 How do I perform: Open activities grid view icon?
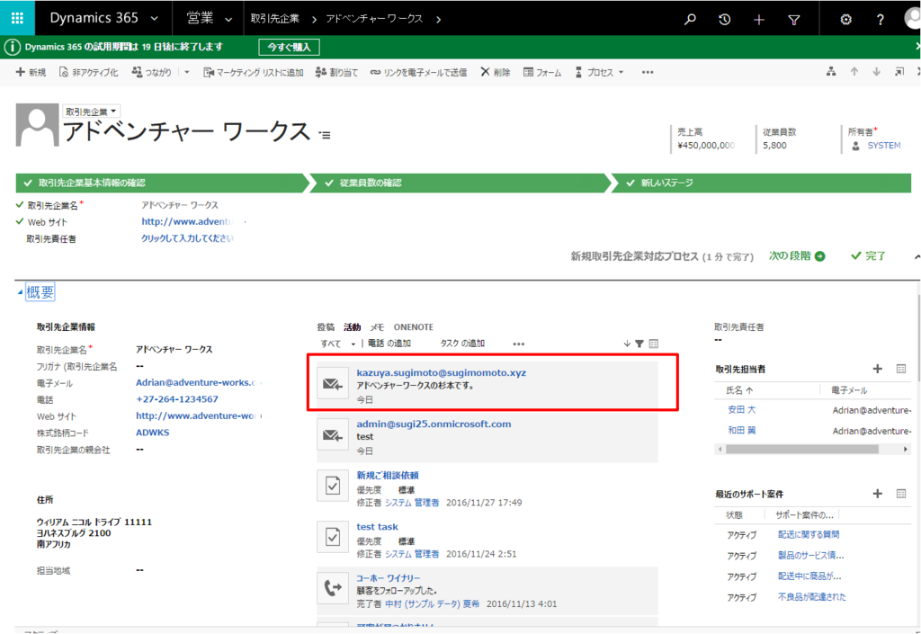654,344
